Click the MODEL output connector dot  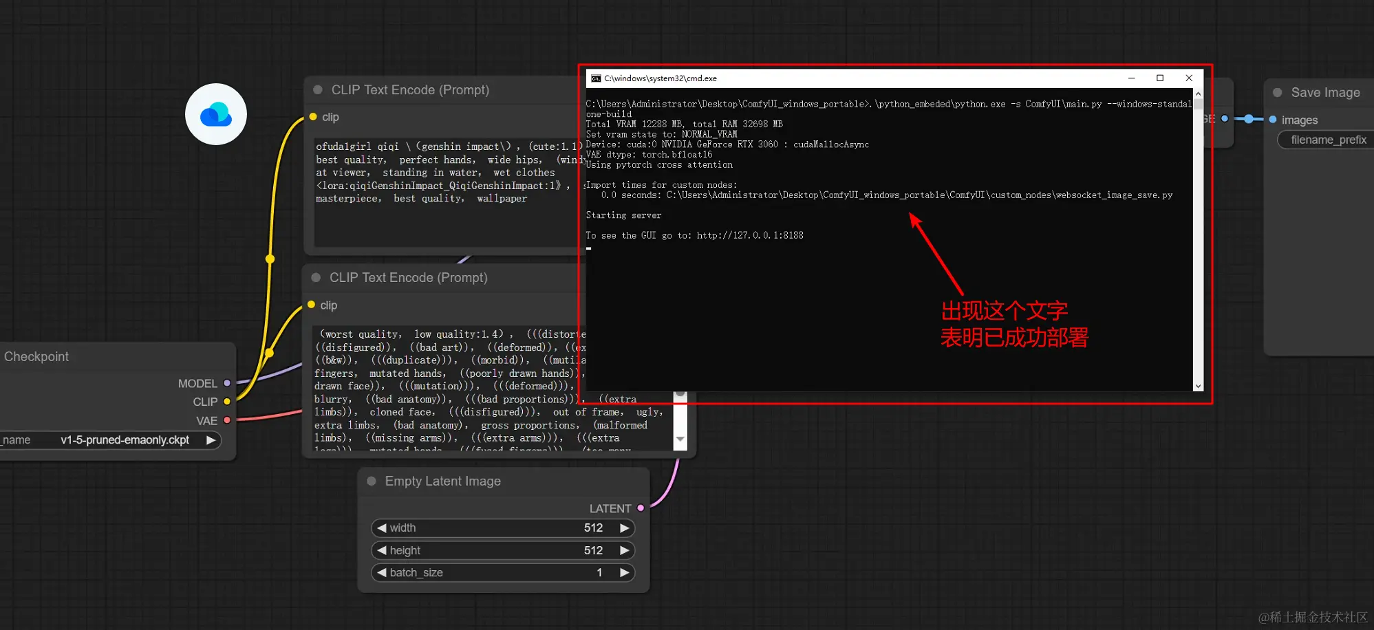[227, 383]
